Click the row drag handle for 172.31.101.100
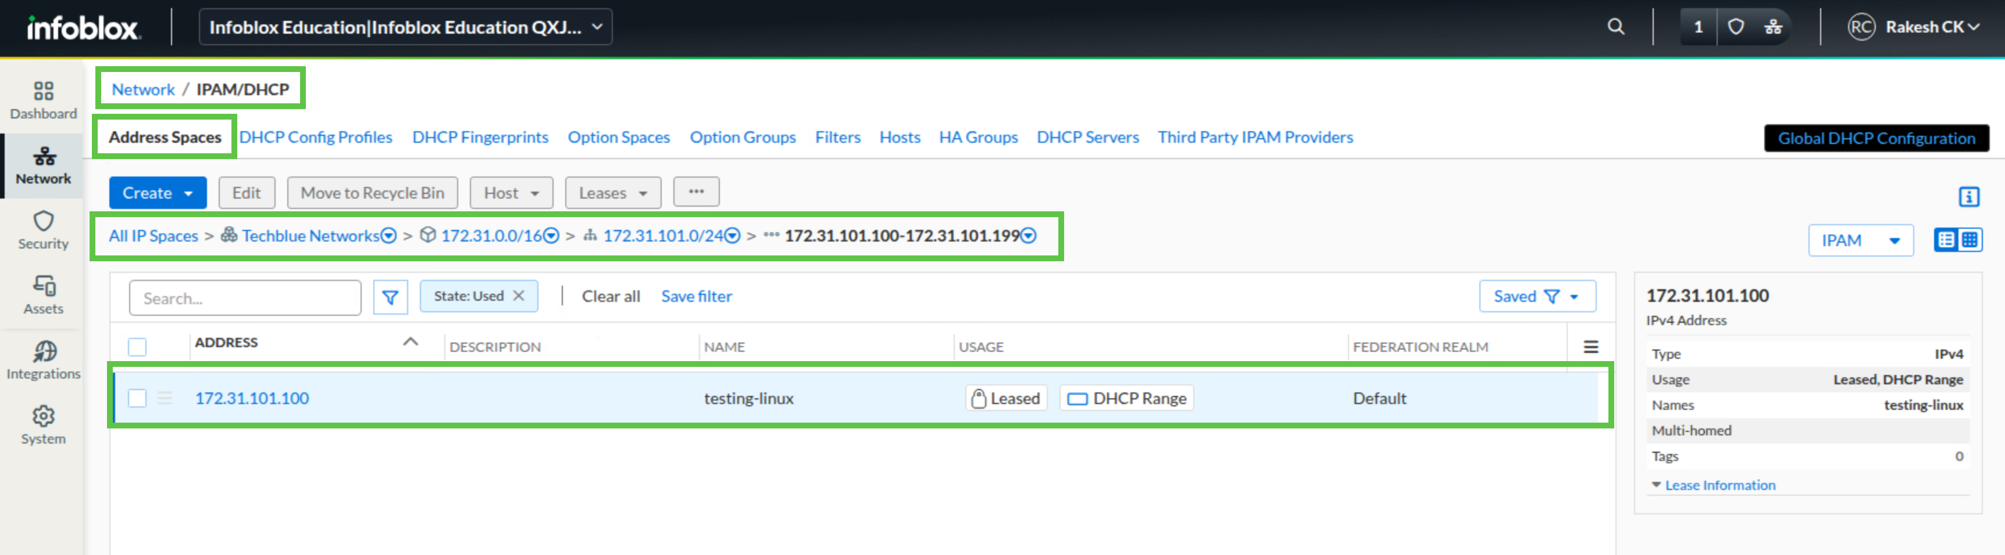The image size is (2005, 555). 164,398
